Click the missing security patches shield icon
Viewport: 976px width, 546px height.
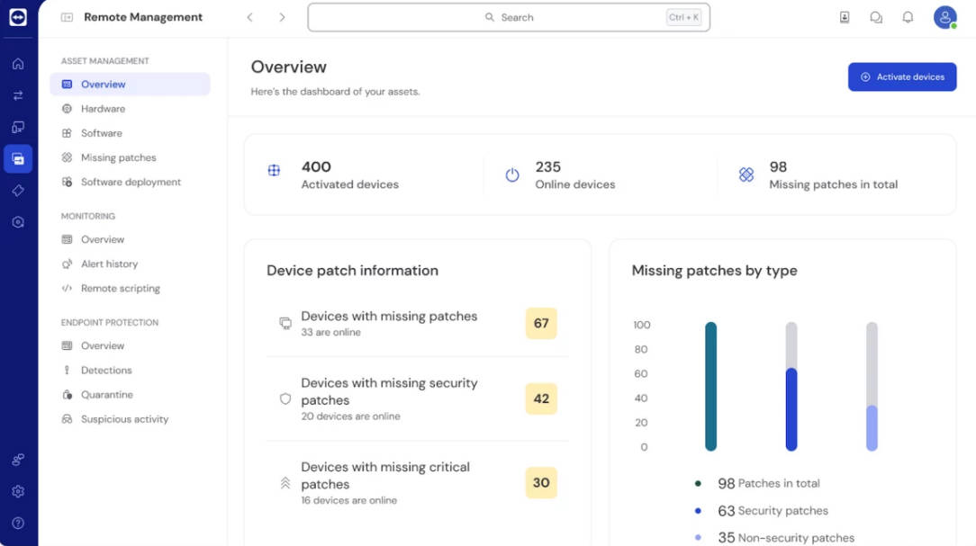(x=285, y=398)
